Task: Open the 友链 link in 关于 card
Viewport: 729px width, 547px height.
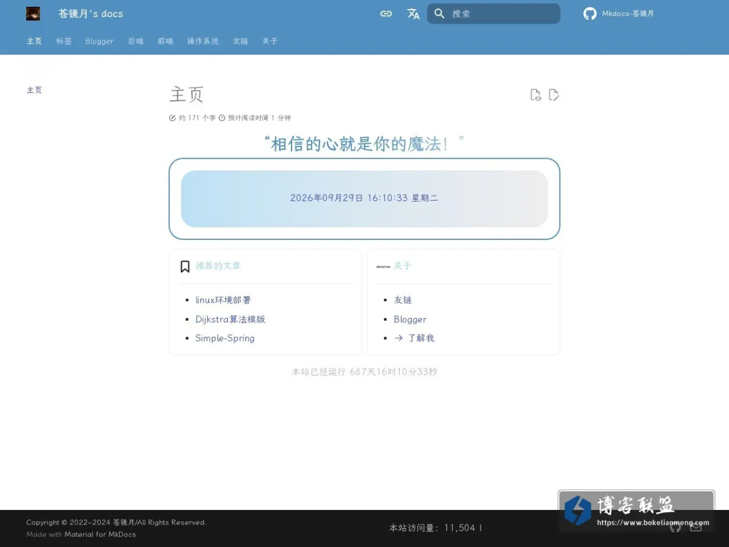Action: pos(403,300)
